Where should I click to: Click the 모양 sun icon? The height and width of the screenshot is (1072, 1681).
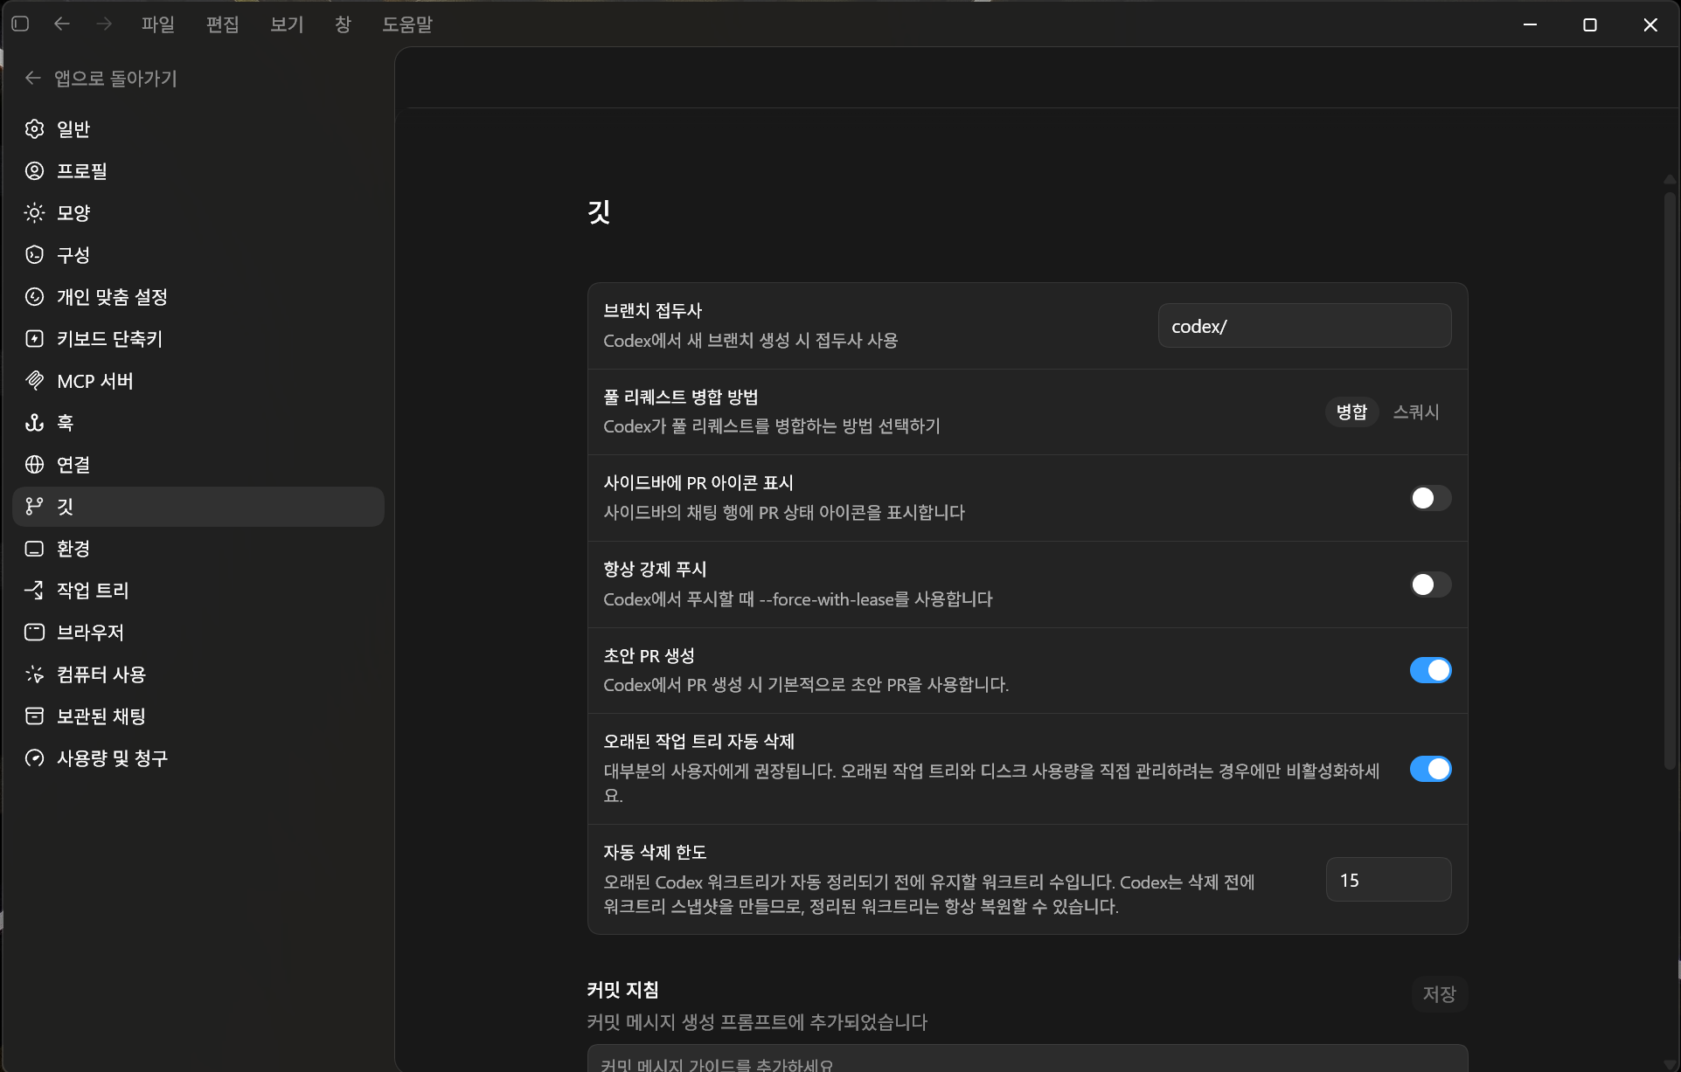(x=34, y=213)
